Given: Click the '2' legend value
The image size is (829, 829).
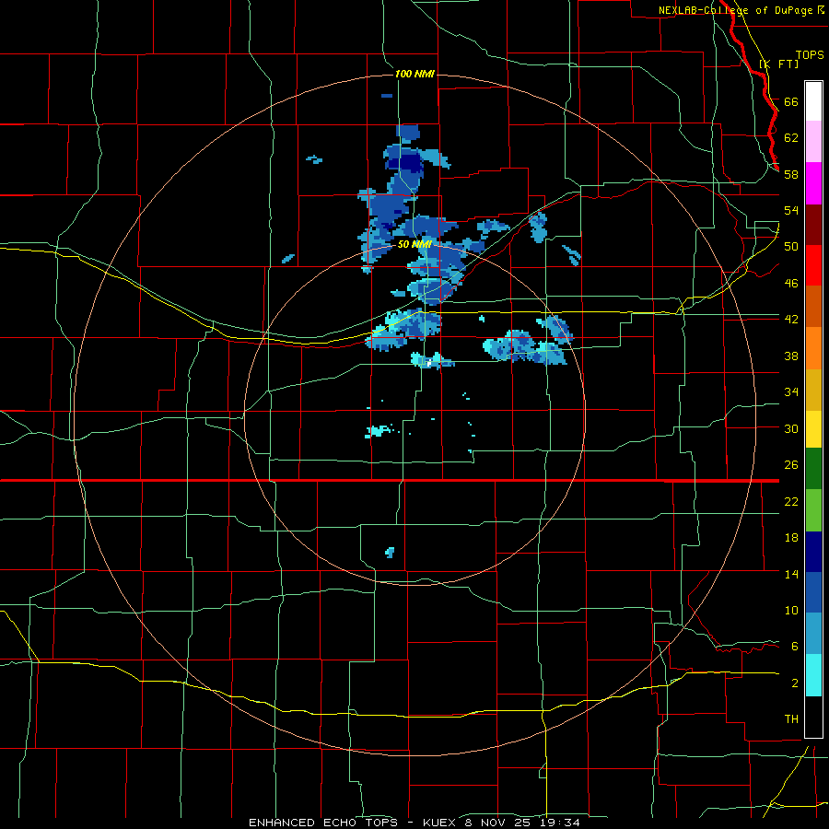Looking at the screenshot, I should tap(795, 683).
